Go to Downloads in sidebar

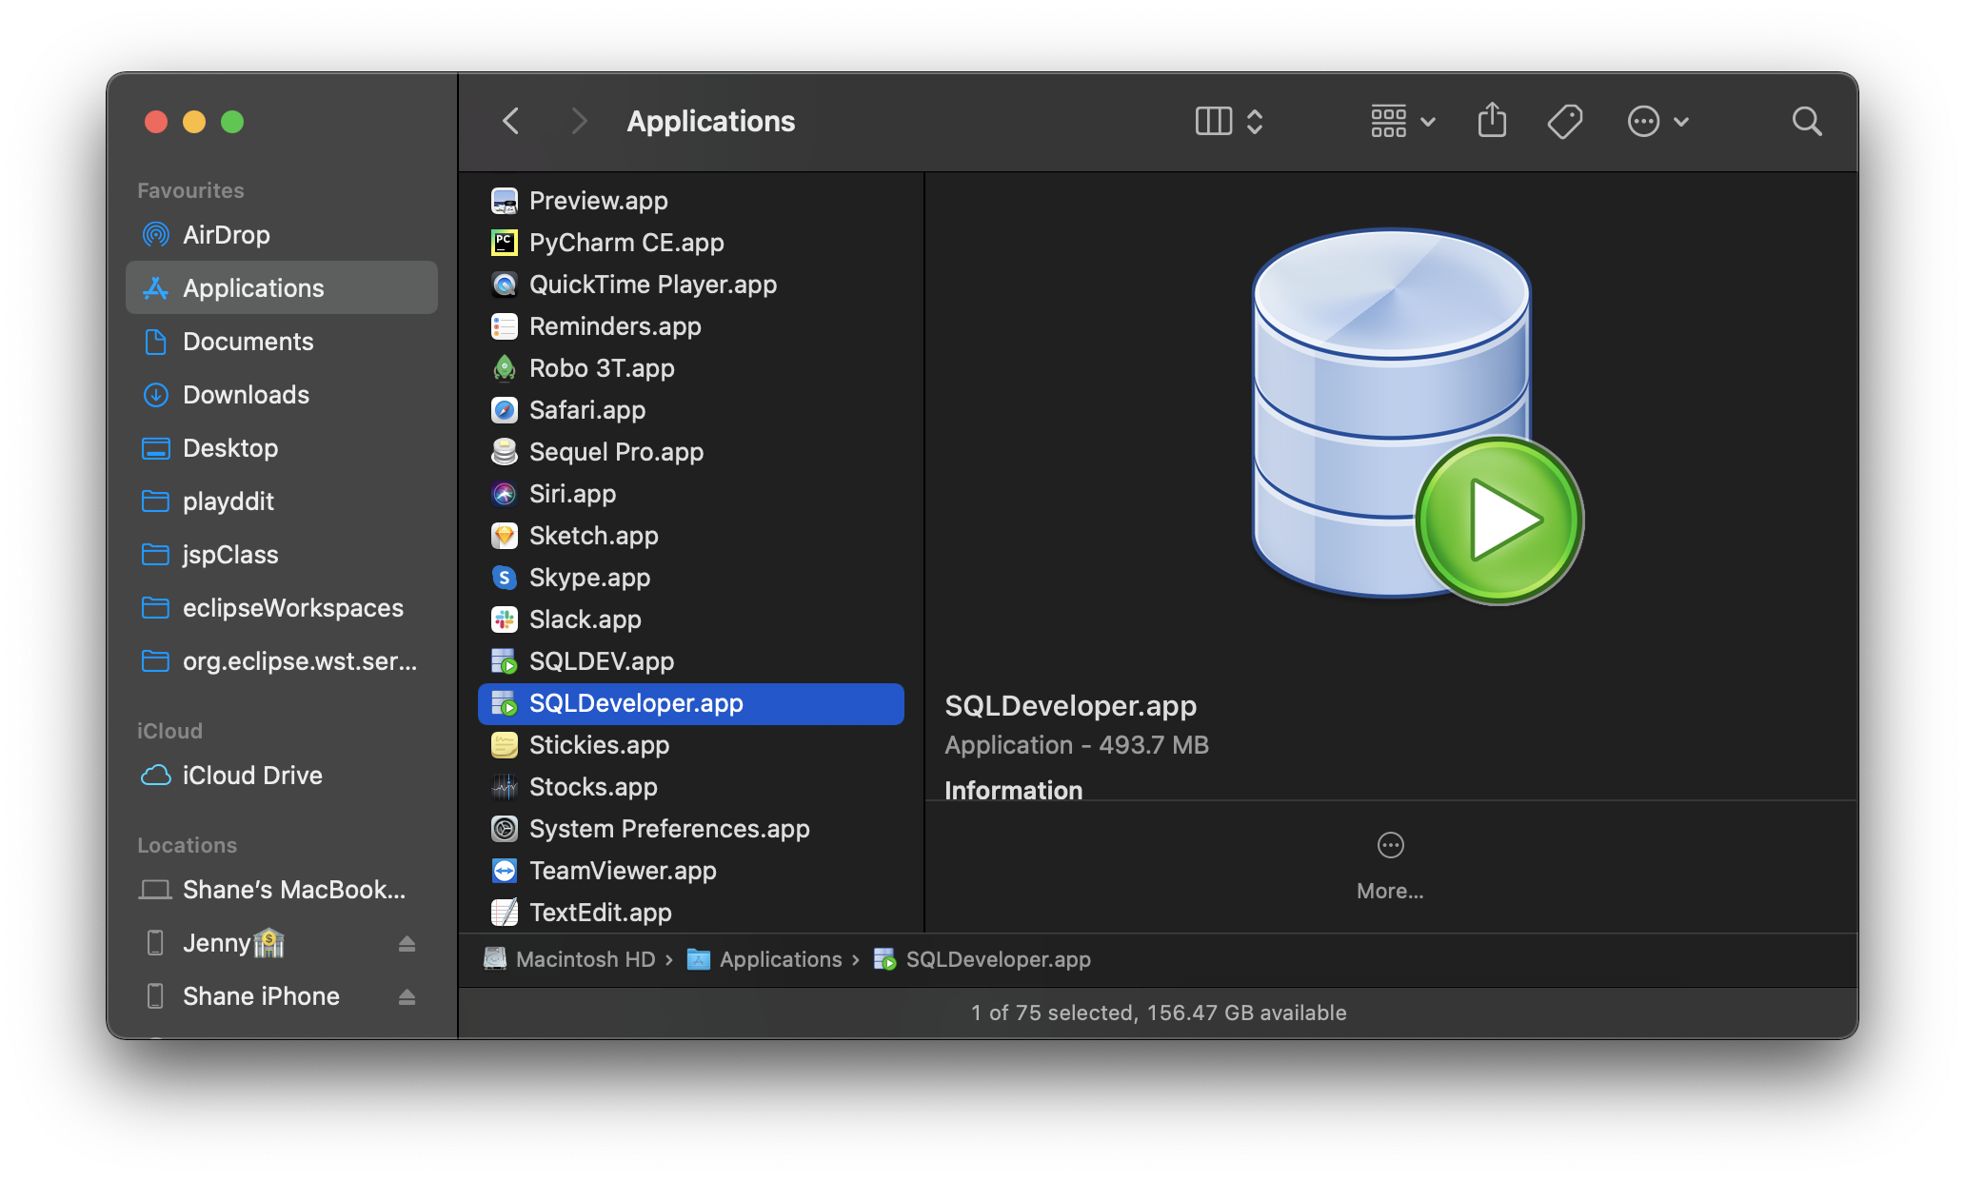pyautogui.click(x=245, y=395)
